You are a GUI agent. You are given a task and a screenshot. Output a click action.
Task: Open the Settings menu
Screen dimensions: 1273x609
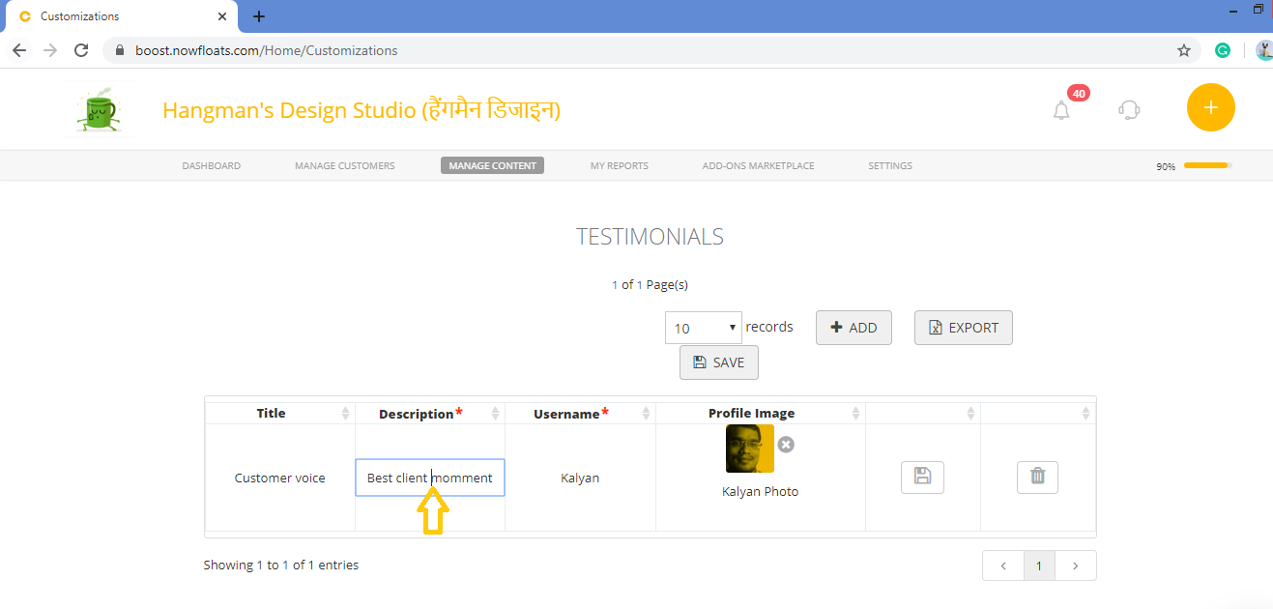coord(890,165)
